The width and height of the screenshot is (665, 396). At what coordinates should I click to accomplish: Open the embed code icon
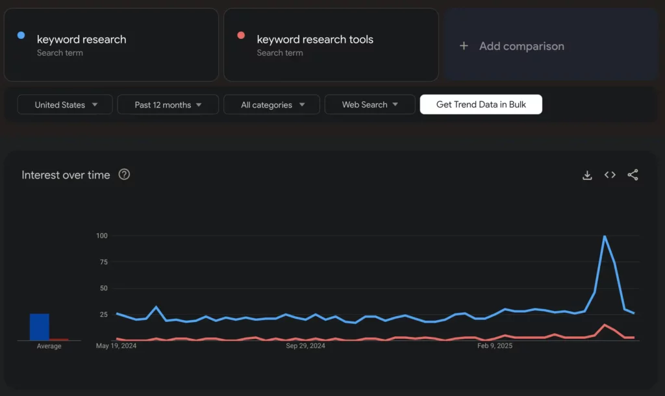coord(610,175)
